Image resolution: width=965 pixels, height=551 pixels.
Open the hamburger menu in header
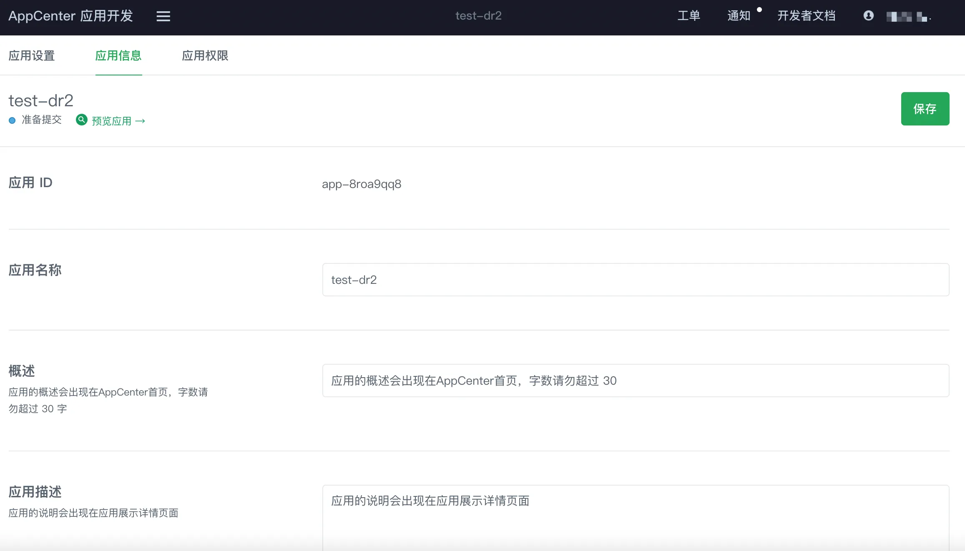point(163,16)
